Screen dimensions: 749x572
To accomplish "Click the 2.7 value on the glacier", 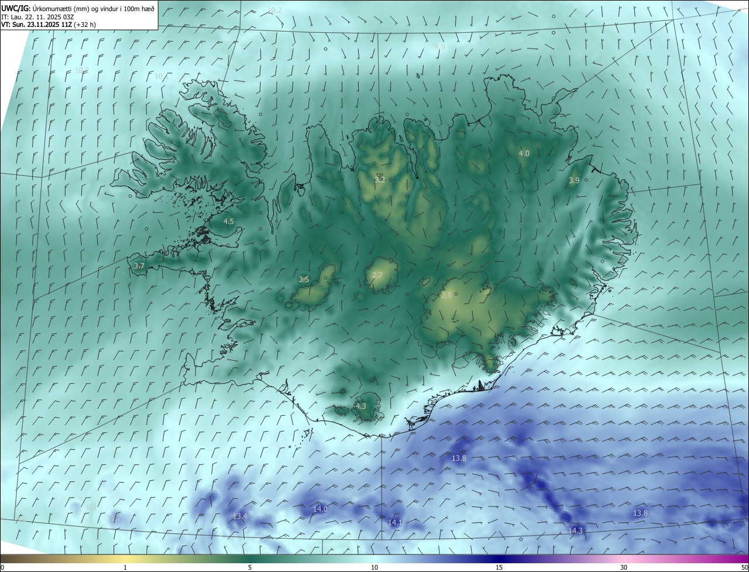I will click(377, 275).
